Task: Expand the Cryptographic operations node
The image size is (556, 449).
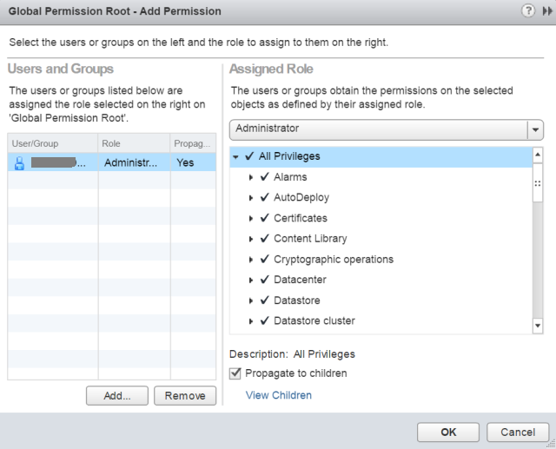Action: point(252,260)
